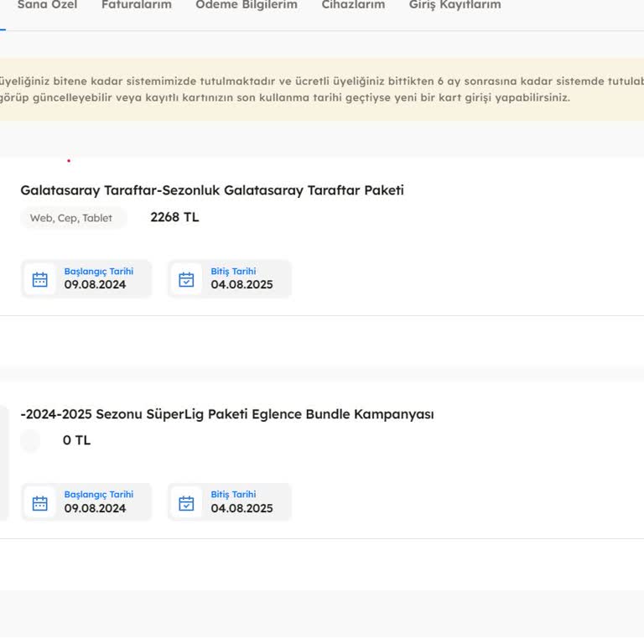The image size is (644, 644).
Task: Click the SüperLig package end-date calendar icon
Action: (186, 503)
